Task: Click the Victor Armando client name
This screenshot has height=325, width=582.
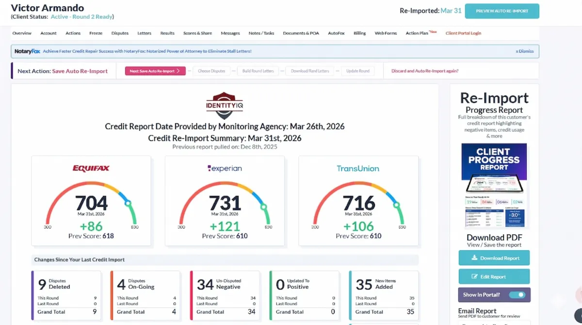Action: click(48, 8)
